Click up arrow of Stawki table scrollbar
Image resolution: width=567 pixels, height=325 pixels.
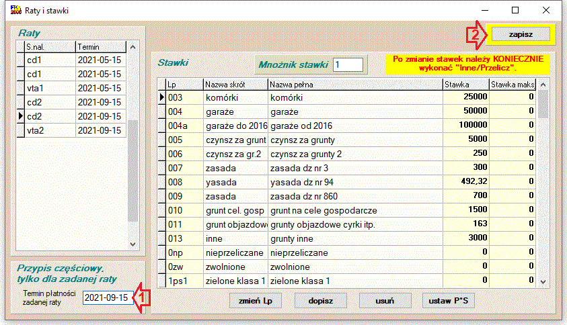[543, 85]
